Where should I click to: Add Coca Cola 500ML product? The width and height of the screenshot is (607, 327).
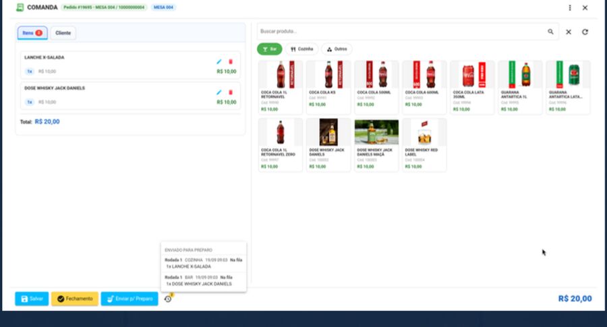pos(376,87)
